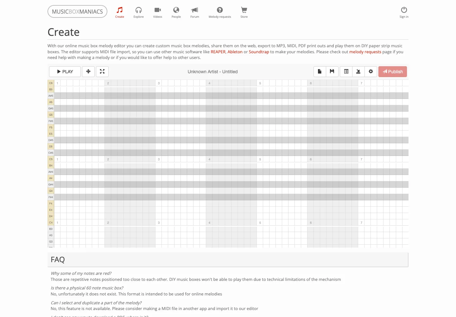Open the Ableton link
The width and height of the screenshot is (456, 317).
click(235, 52)
